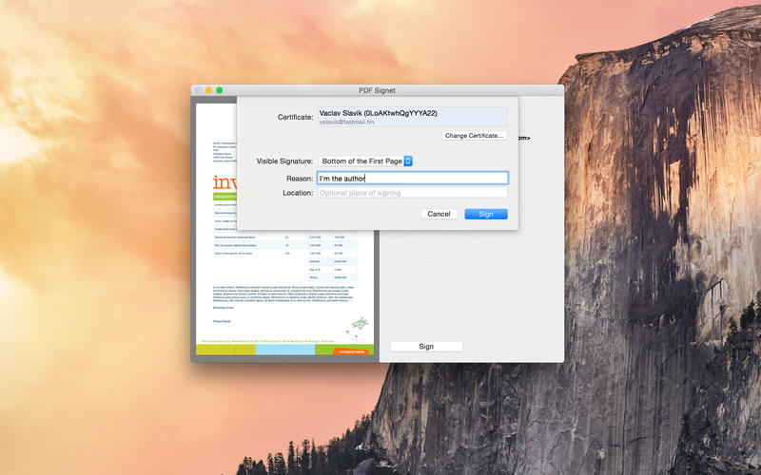Focus the Reason text field
761x475 pixels.
point(411,178)
